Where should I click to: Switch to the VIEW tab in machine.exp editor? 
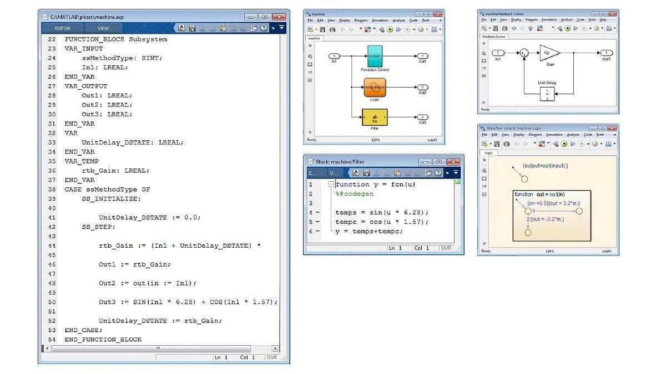point(103,28)
